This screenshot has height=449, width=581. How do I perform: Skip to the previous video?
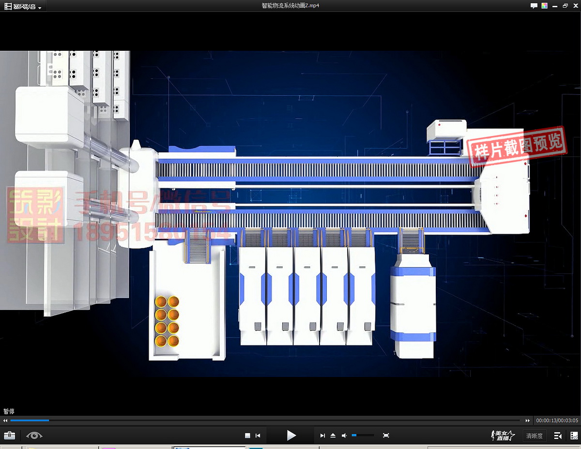pos(258,435)
